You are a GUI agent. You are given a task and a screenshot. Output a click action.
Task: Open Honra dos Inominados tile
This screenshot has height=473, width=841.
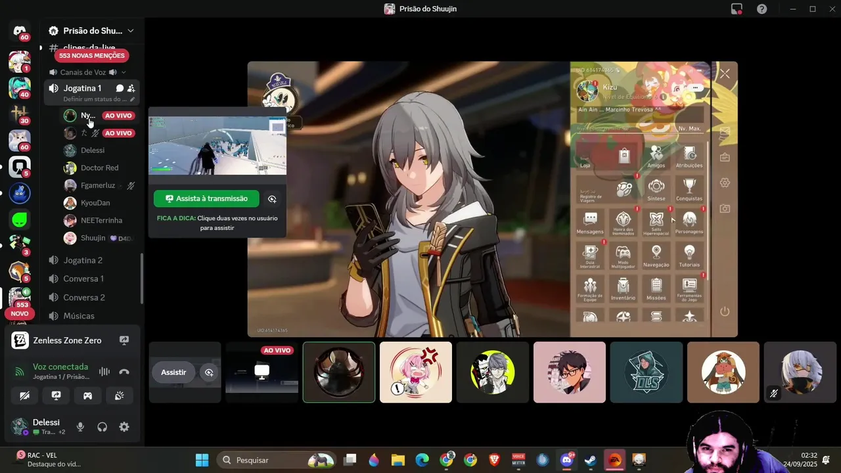pos(623,223)
